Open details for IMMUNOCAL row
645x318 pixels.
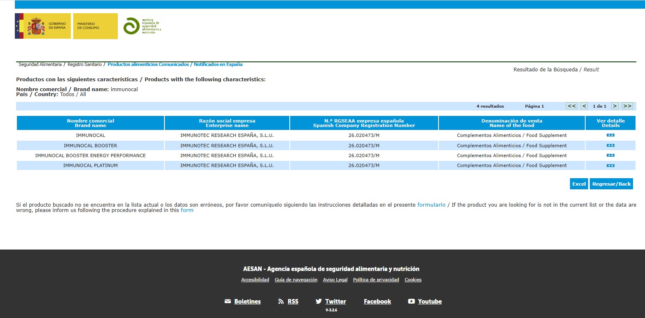[610, 135]
